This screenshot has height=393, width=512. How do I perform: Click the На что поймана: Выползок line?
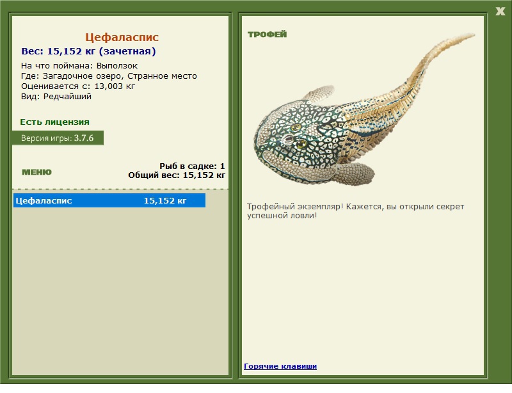[x=79, y=66]
